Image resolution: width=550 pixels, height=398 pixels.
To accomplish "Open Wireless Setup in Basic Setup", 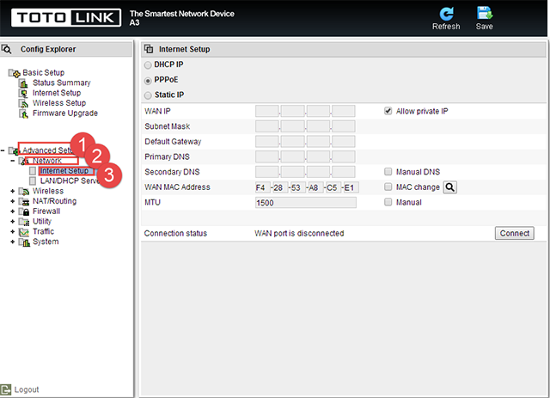I will point(59,103).
